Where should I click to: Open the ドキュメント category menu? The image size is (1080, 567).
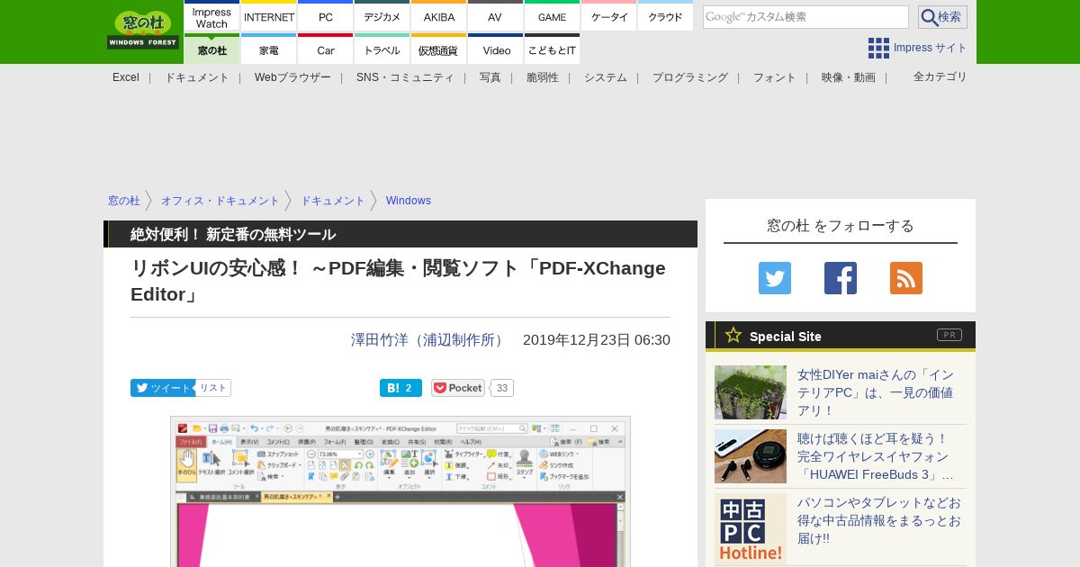(x=197, y=77)
